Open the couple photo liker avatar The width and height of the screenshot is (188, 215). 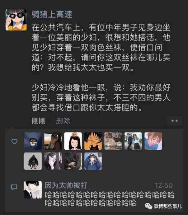[133, 141]
